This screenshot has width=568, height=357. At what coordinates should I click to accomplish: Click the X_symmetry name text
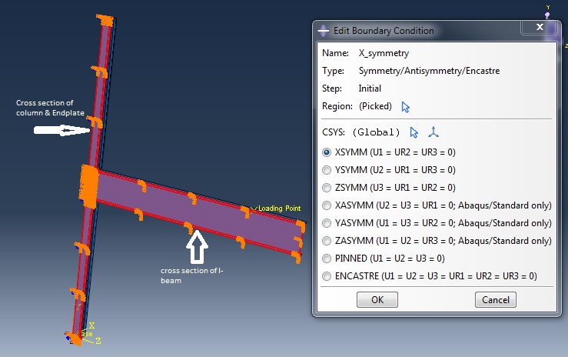pyautogui.click(x=384, y=53)
